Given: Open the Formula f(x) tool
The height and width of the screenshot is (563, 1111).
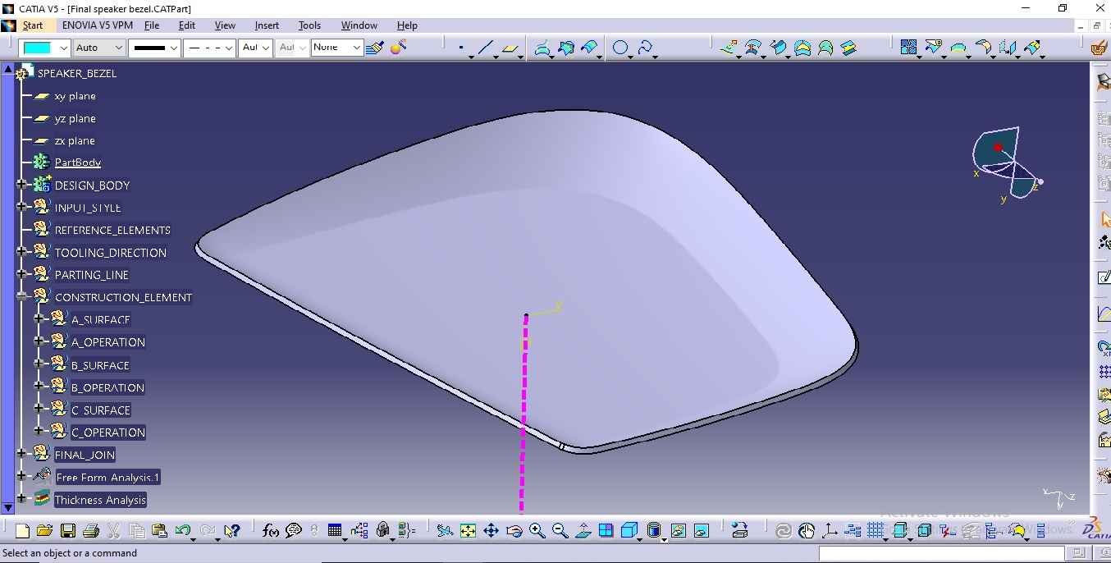Looking at the screenshot, I should tap(270, 531).
